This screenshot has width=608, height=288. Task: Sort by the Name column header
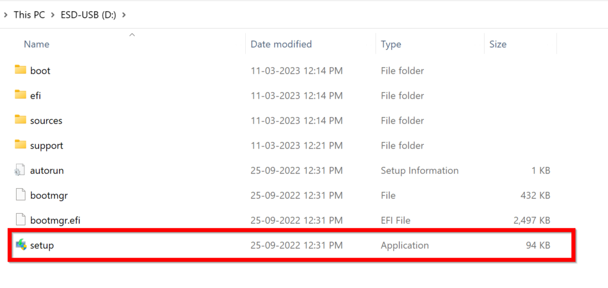[x=37, y=45]
